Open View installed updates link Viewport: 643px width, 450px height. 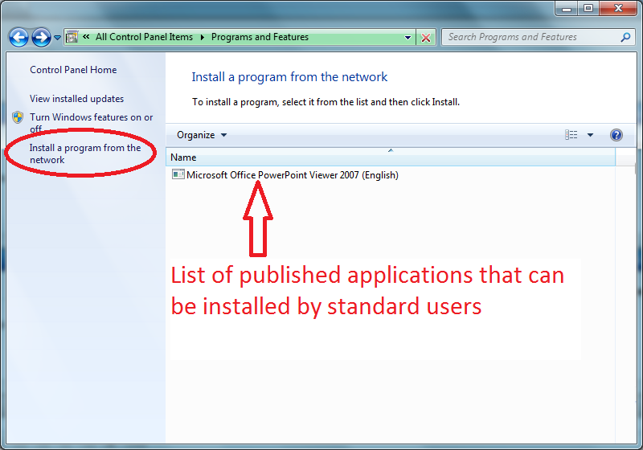pos(76,99)
